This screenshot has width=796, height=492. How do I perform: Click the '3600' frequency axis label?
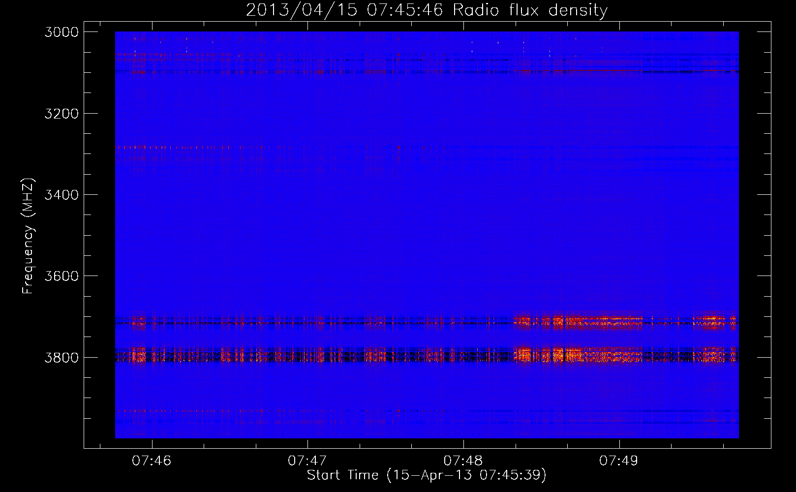pos(61,276)
